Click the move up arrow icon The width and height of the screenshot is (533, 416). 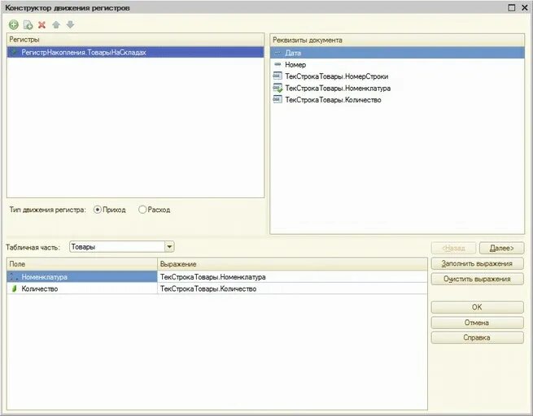56,24
